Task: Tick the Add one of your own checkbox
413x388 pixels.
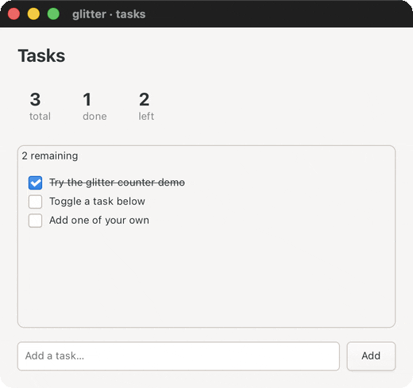Action: point(35,221)
